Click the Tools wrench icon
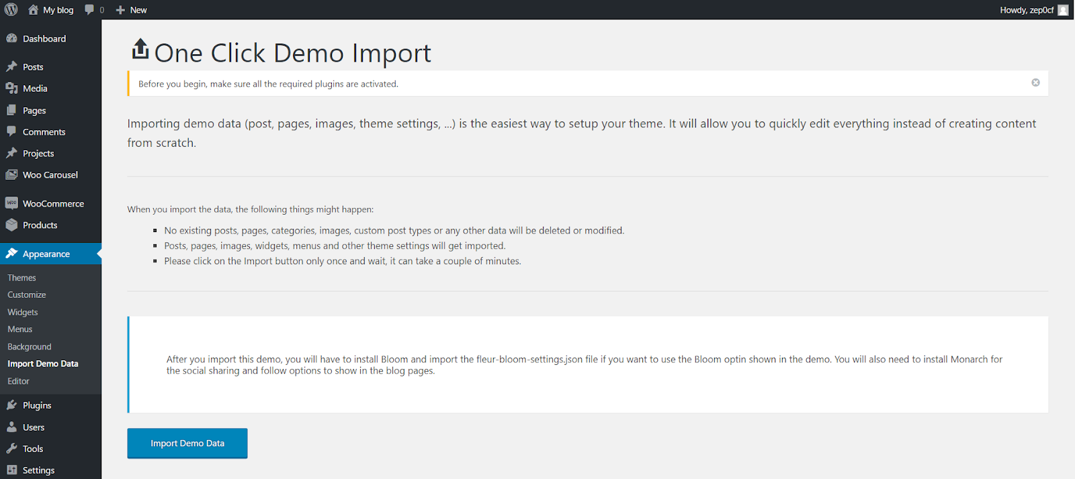Screen dimensions: 1075x479 point(11,449)
